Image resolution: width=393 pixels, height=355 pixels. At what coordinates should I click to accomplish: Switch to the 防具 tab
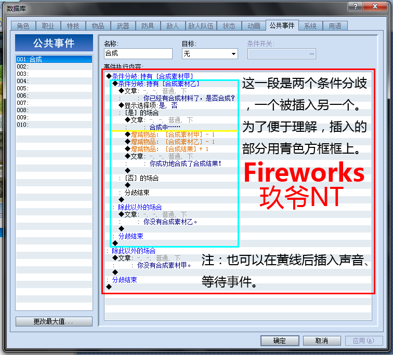(148, 26)
